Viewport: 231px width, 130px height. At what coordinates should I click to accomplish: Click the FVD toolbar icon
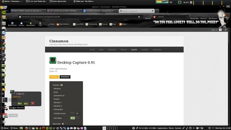(40, 24)
